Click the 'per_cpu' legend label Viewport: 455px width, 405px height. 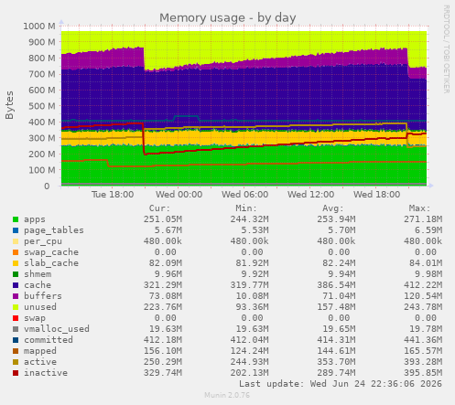(43, 241)
